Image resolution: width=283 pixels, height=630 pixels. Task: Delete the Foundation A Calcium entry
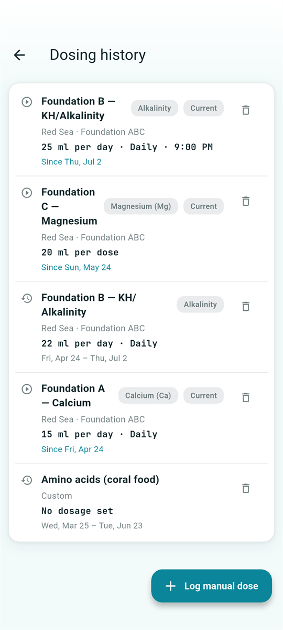click(245, 397)
